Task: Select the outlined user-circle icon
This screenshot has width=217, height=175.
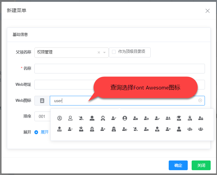Action: point(59,118)
